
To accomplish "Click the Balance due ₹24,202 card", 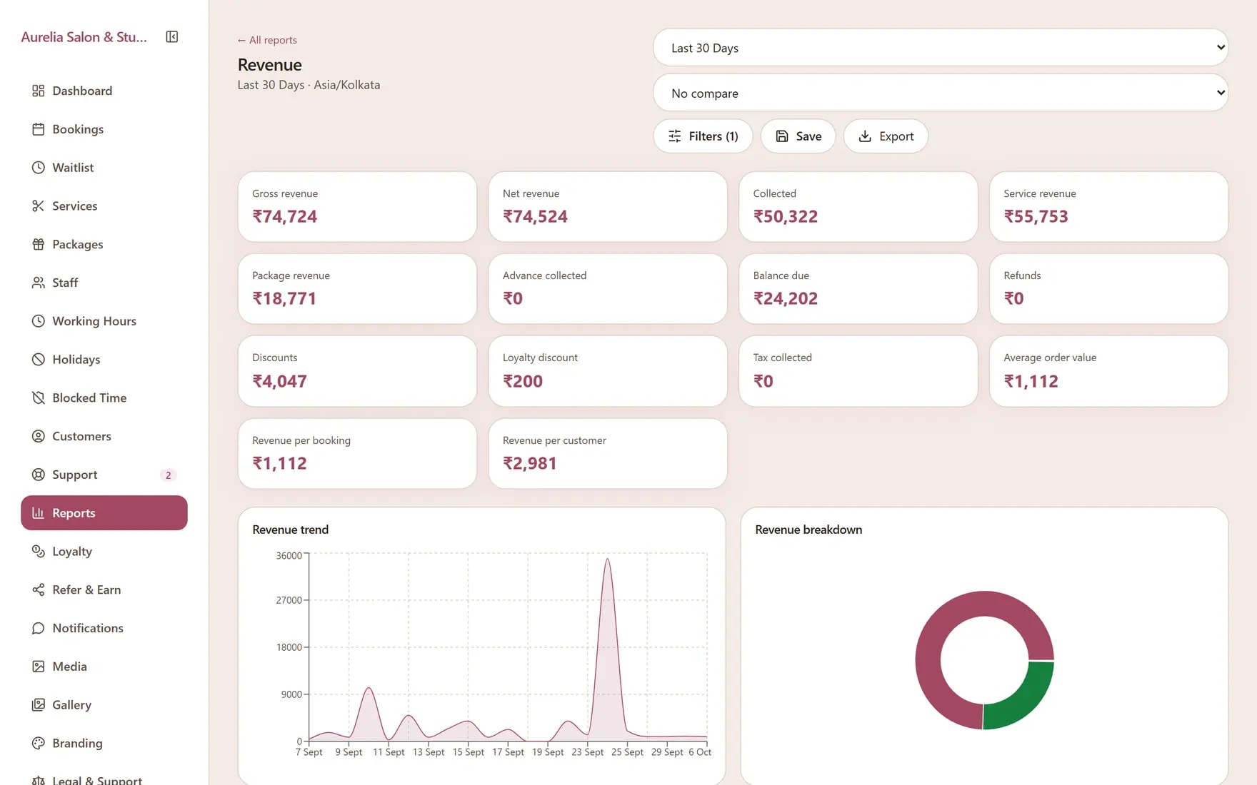I will [858, 289].
